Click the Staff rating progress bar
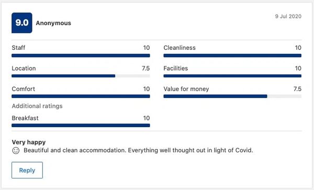 pos(81,55)
